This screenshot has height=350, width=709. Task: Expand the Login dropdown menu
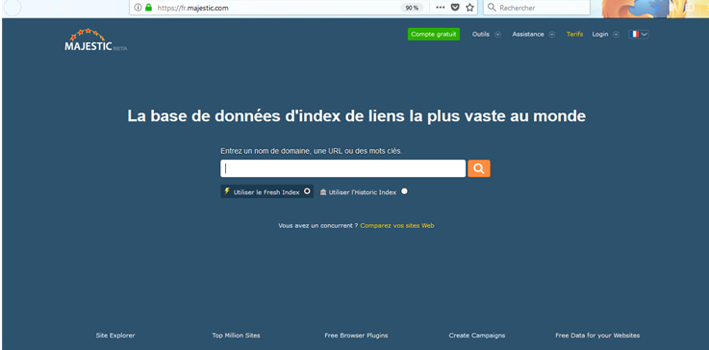pos(605,35)
